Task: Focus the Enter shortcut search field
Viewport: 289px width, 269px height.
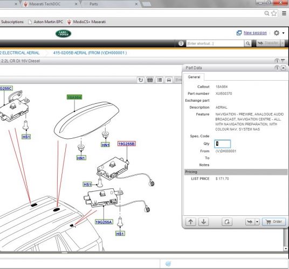Action: 215,44
